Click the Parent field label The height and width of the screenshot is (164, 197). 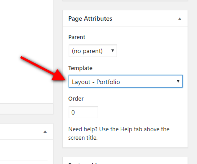pos(77,37)
